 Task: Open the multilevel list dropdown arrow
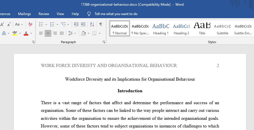pos(68,25)
